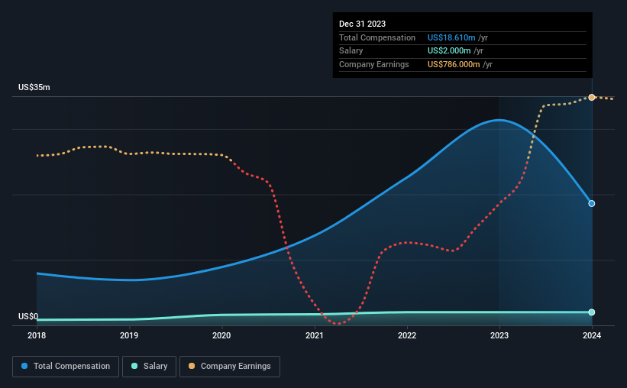Viewport: 627px width, 388px height.
Task: Click the Salary tooltip row label
Action: point(351,51)
